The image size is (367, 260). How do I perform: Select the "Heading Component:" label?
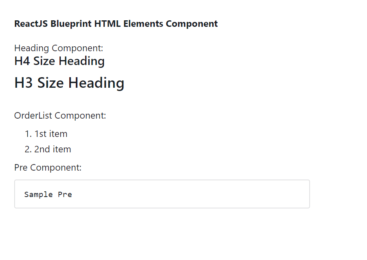coord(59,48)
